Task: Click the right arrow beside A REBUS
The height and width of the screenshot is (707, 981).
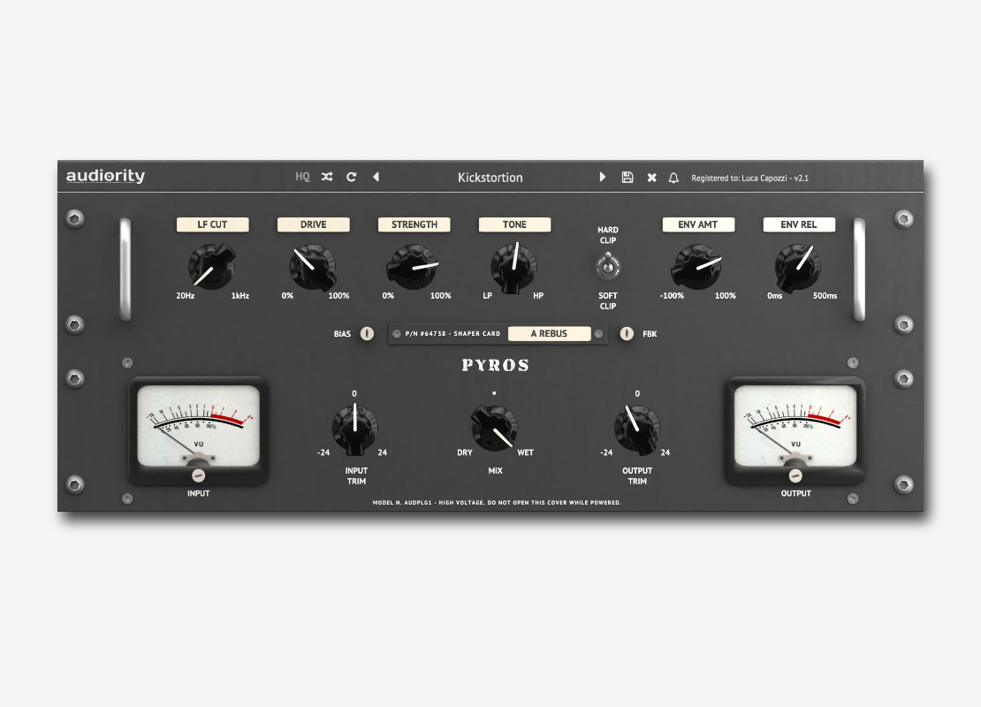Action: [x=597, y=333]
